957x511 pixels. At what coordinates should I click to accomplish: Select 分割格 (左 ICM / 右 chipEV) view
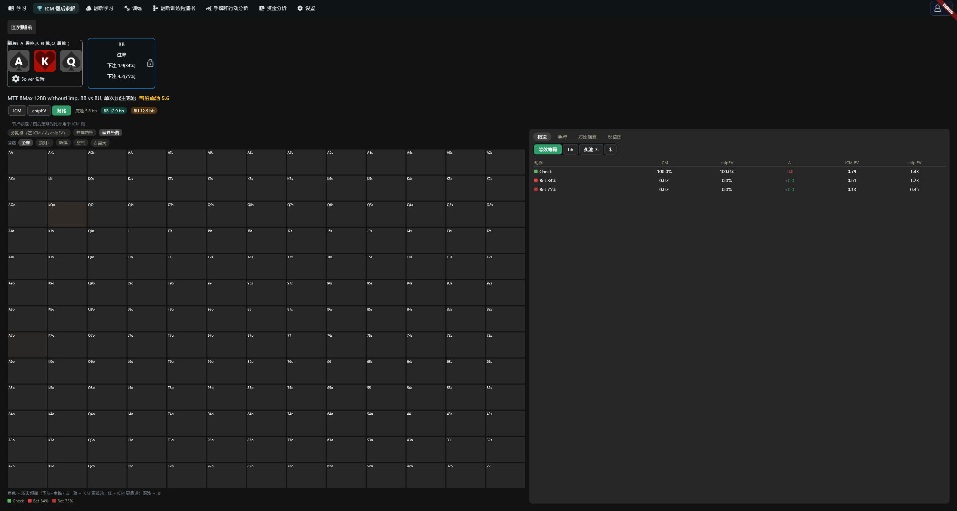pyautogui.click(x=39, y=133)
